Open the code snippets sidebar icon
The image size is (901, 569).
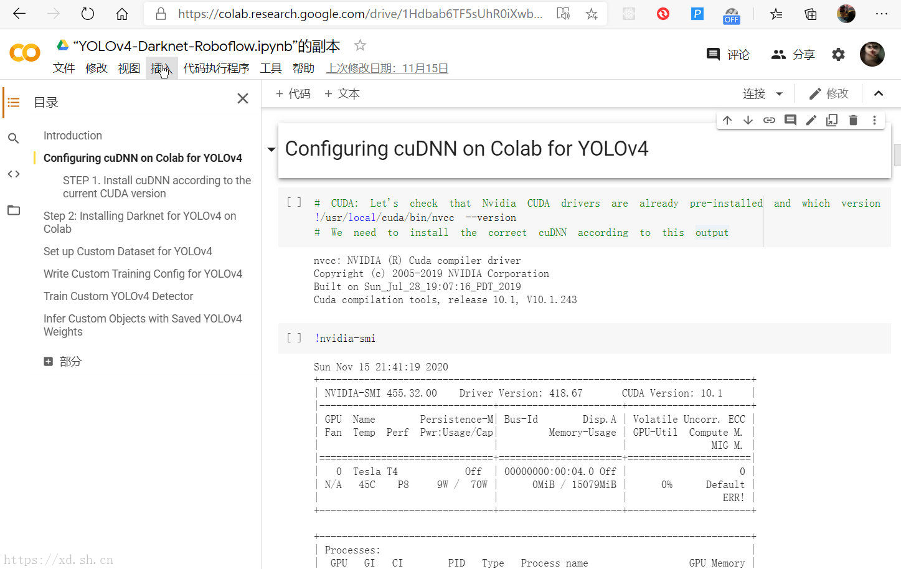pos(14,174)
